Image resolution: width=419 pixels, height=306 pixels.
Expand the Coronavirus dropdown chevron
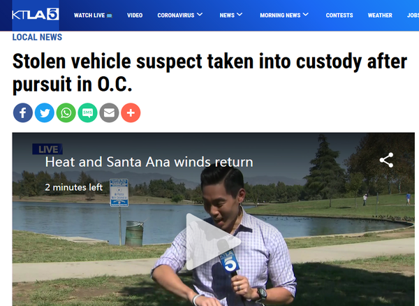200,15
